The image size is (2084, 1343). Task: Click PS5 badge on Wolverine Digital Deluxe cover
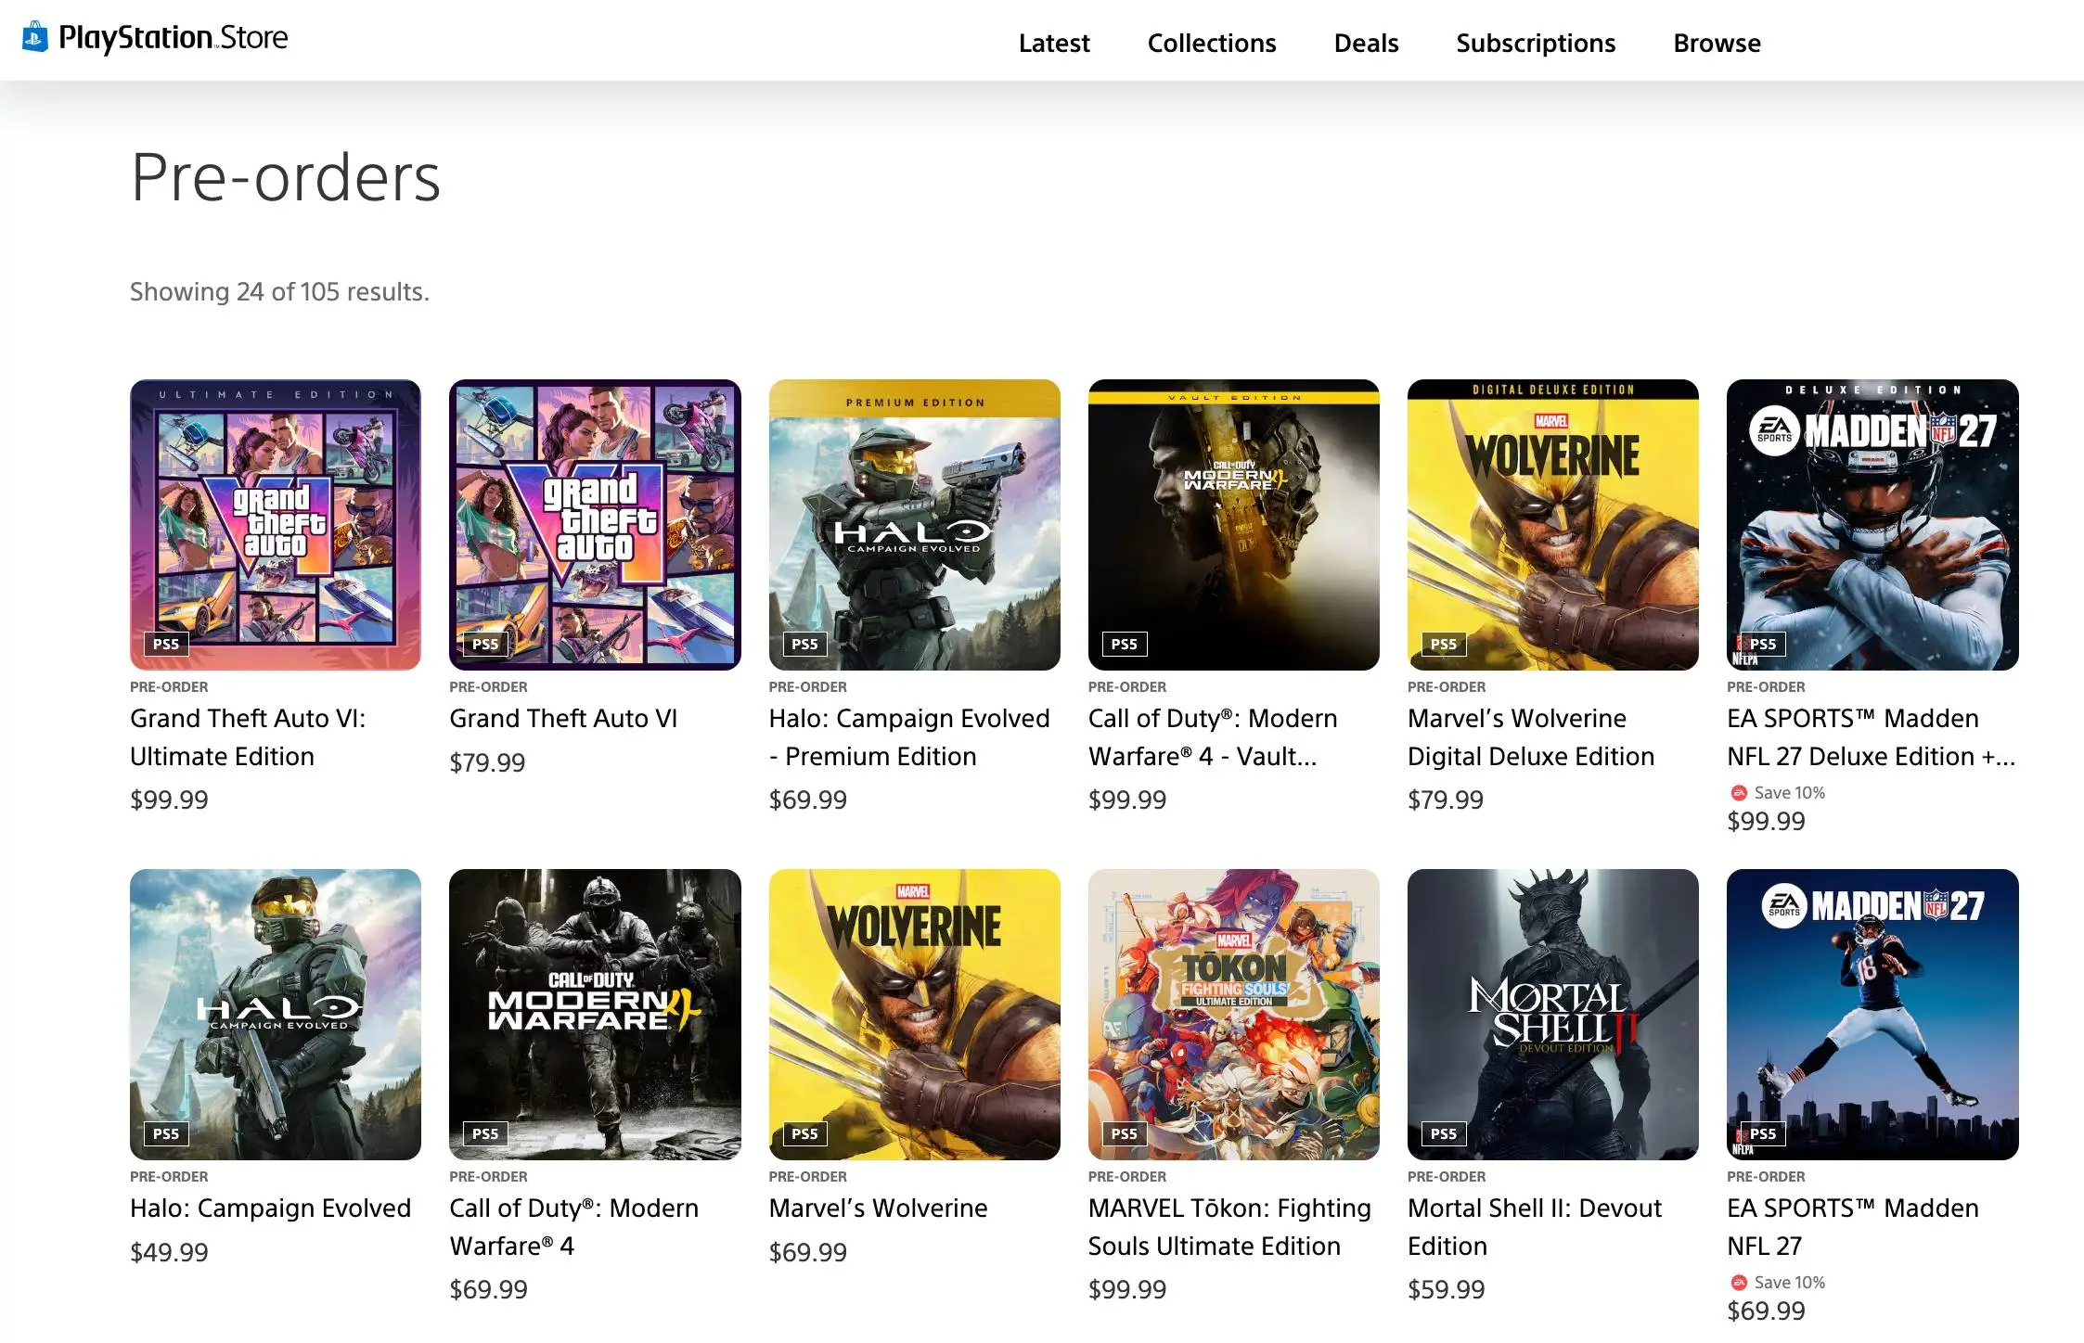(x=1443, y=644)
